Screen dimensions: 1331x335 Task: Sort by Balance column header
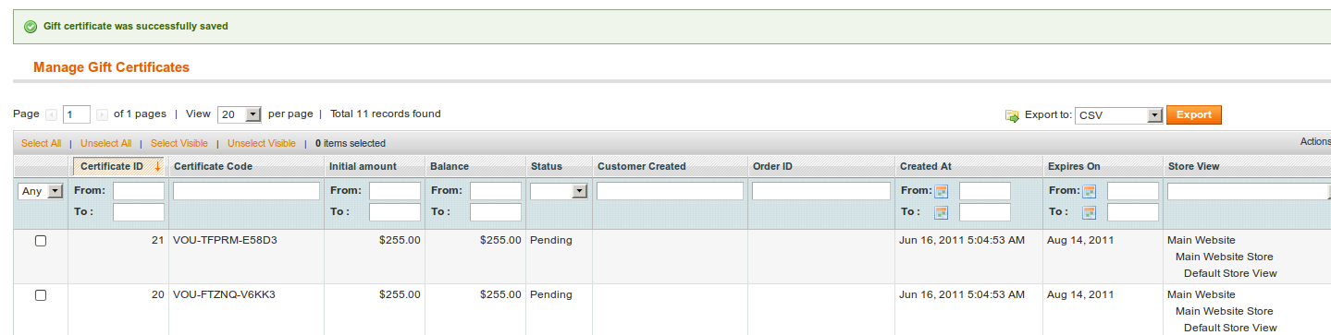450,167
